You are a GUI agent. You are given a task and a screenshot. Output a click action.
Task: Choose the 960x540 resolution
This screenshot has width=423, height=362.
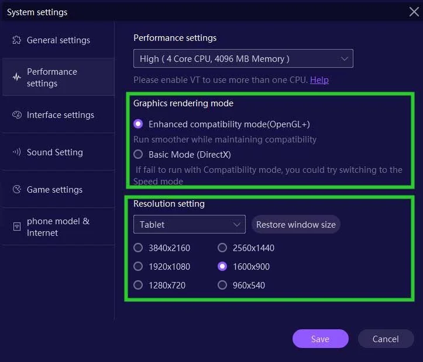pyautogui.click(x=222, y=285)
